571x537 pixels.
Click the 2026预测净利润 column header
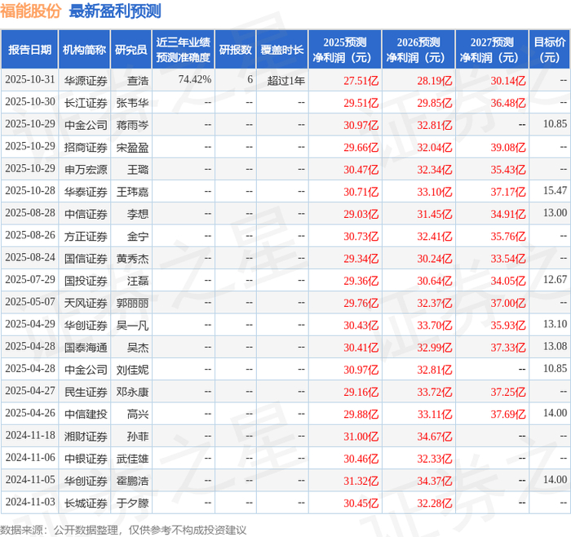click(x=418, y=50)
